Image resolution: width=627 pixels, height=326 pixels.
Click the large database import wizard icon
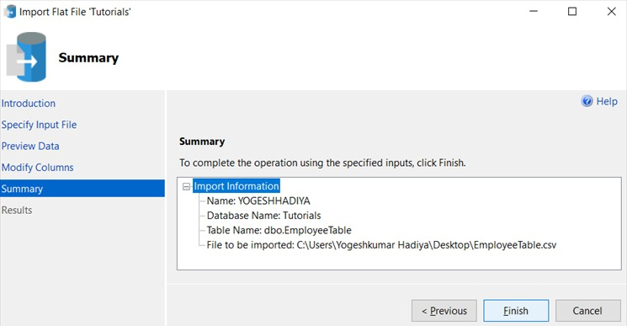26,57
